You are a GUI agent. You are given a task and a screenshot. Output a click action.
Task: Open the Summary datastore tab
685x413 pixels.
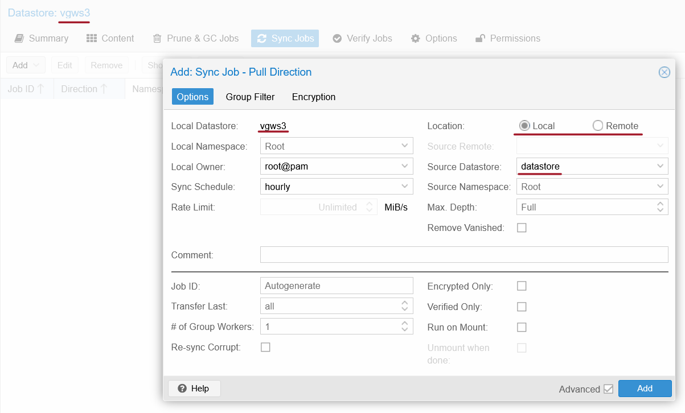click(x=42, y=38)
